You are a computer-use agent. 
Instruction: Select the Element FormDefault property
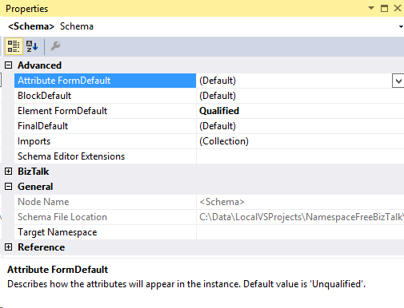[105, 111]
